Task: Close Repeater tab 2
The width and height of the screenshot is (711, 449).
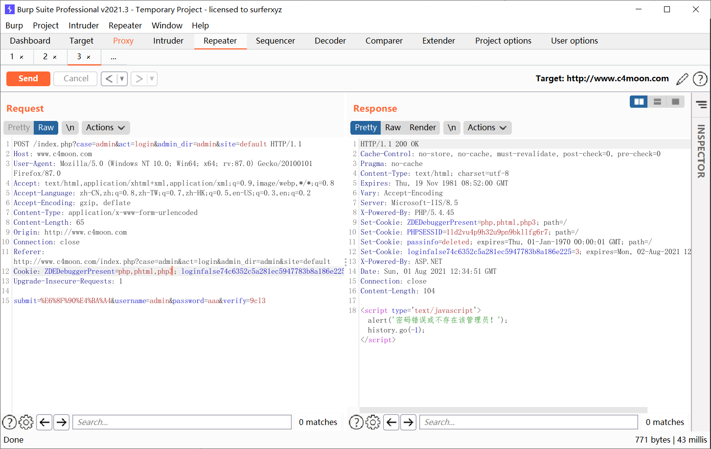Action: click(55, 57)
